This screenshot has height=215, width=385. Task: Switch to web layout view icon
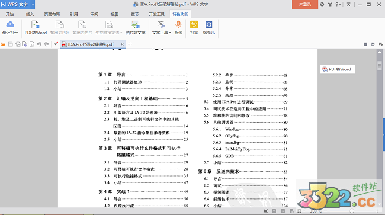click(291, 211)
